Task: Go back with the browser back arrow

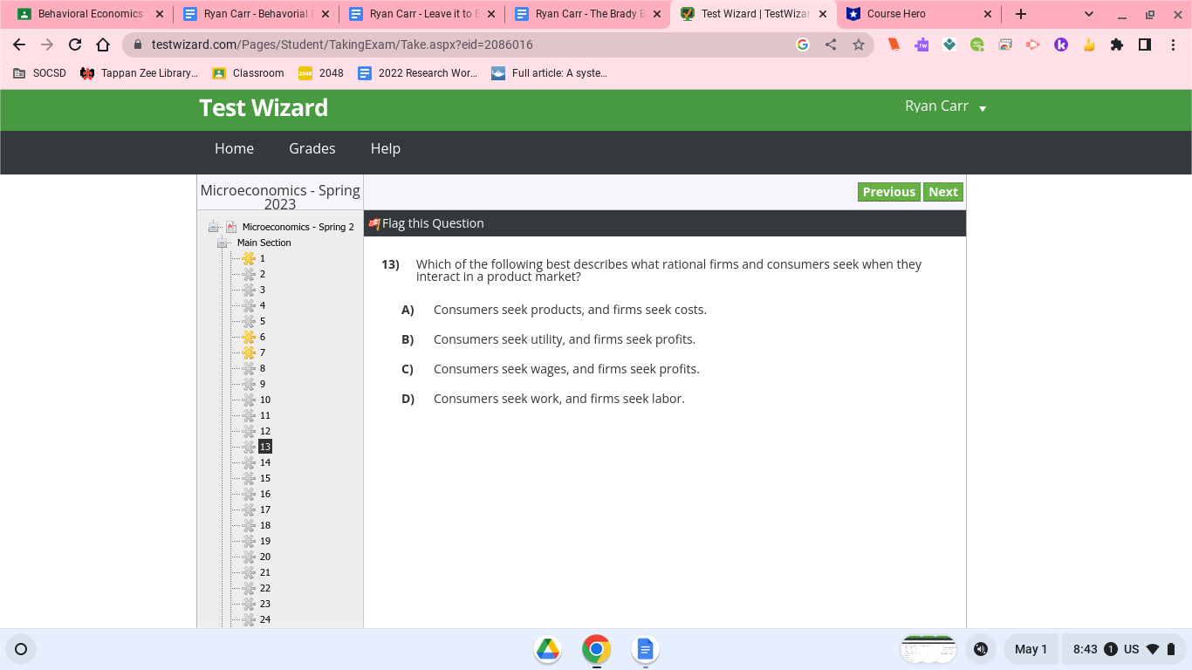Action: [x=19, y=44]
